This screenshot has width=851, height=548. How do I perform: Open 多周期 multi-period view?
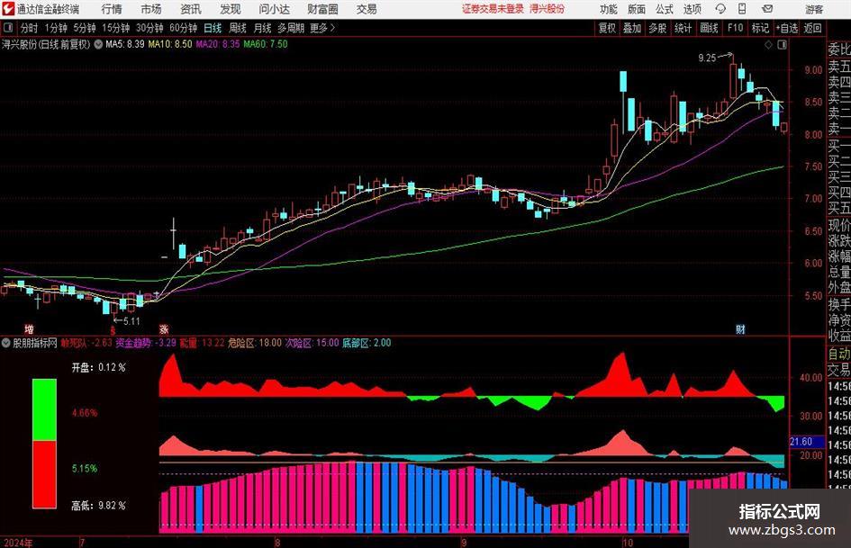[x=291, y=28]
